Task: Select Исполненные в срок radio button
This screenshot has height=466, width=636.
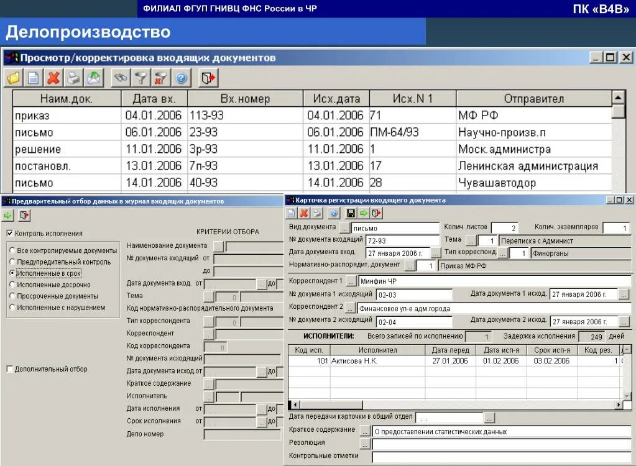Action: (x=12, y=273)
